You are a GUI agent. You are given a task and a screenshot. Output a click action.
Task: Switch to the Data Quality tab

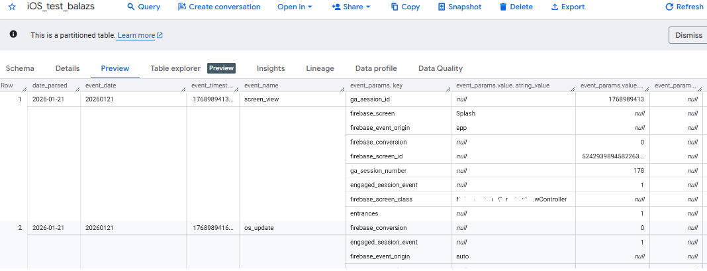[440, 68]
